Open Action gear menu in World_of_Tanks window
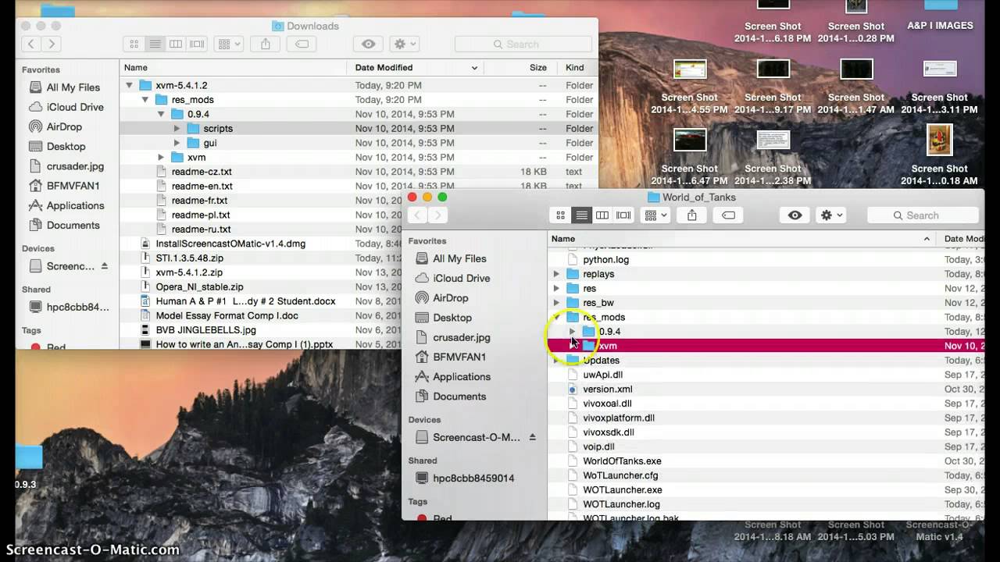The height and width of the screenshot is (562, 1000). (x=831, y=215)
